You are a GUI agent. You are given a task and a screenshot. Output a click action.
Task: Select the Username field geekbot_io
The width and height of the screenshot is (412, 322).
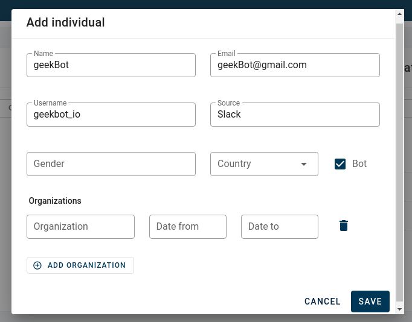pos(111,115)
